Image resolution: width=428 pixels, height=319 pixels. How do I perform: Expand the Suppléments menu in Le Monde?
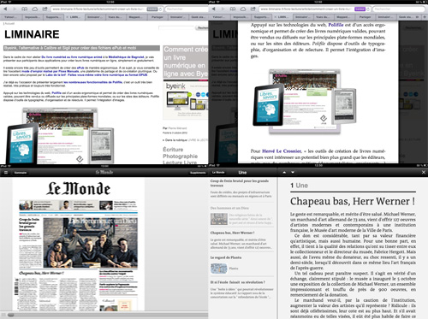pos(198,173)
